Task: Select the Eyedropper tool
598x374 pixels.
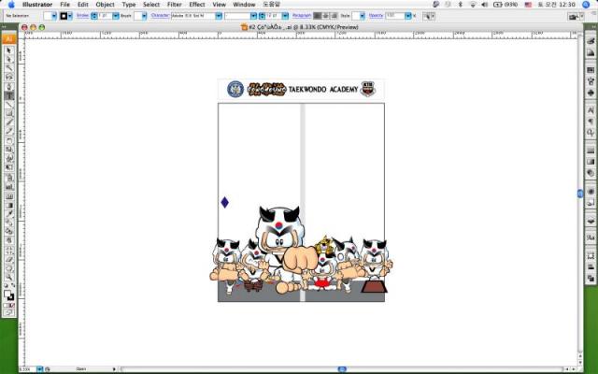Action: pos(9,214)
